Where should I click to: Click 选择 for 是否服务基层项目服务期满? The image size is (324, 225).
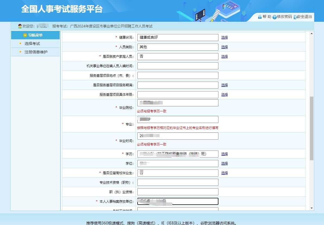coord(224,85)
